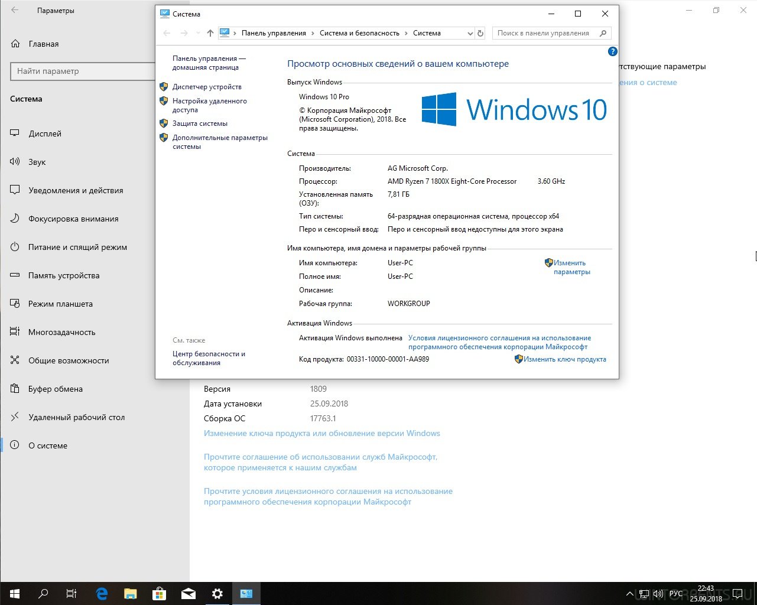The width and height of the screenshot is (757, 605).
Task: Click the taskbar search icon
Action: tap(43, 594)
